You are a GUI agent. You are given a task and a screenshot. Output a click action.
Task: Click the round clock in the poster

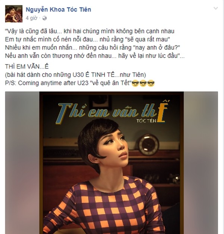(x=148, y=144)
